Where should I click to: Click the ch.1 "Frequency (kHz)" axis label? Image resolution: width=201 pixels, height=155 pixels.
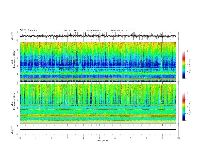[14, 59]
